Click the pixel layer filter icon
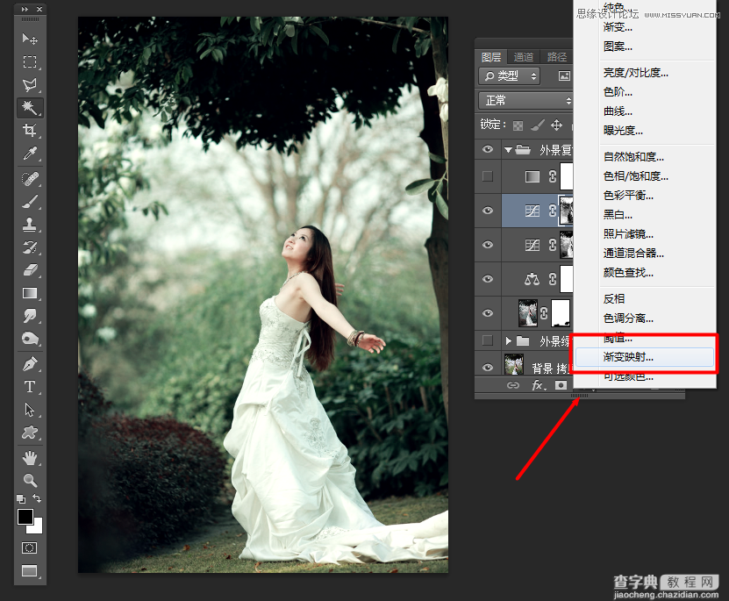 pos(564,75)
